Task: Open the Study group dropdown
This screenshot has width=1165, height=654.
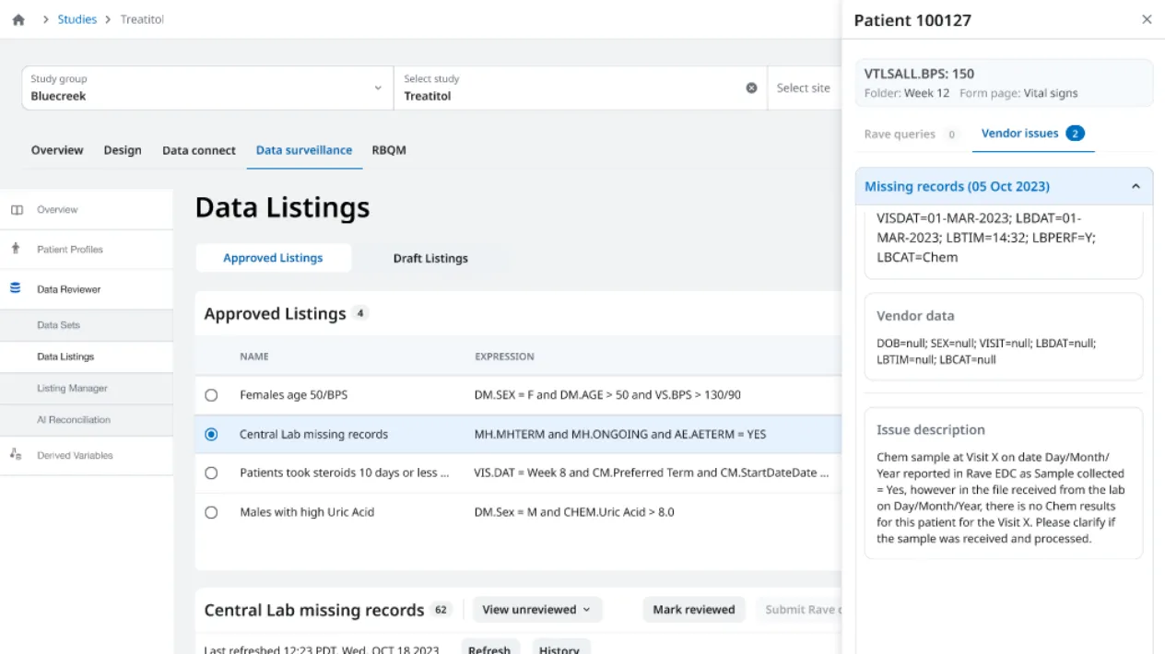Action: (377, 87)
